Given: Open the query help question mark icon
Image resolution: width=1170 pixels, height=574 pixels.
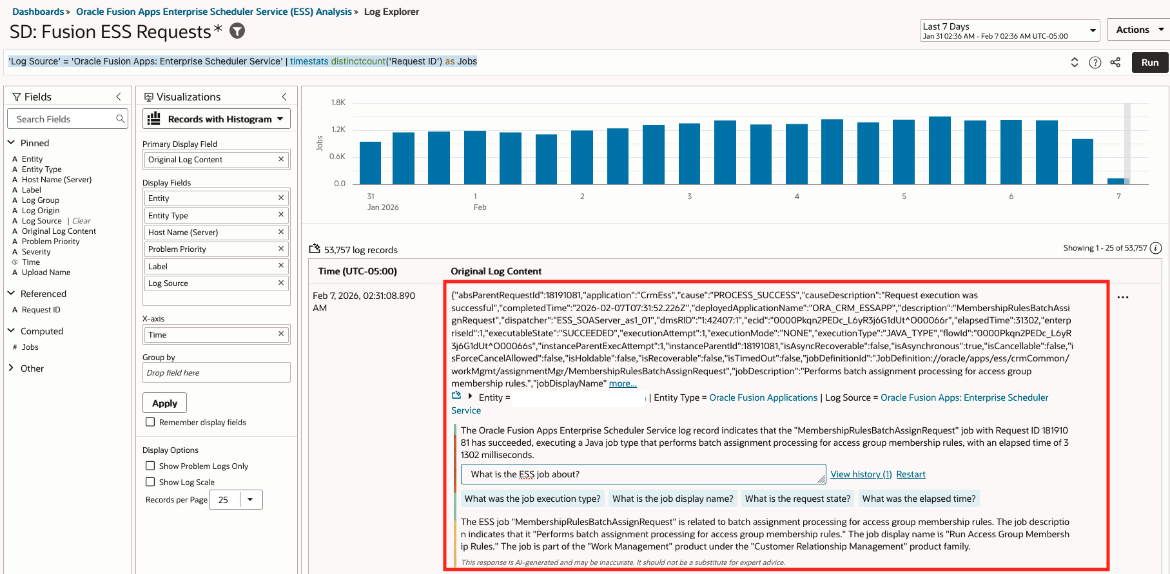Looking at the screenshot, I should (1095, 62).
